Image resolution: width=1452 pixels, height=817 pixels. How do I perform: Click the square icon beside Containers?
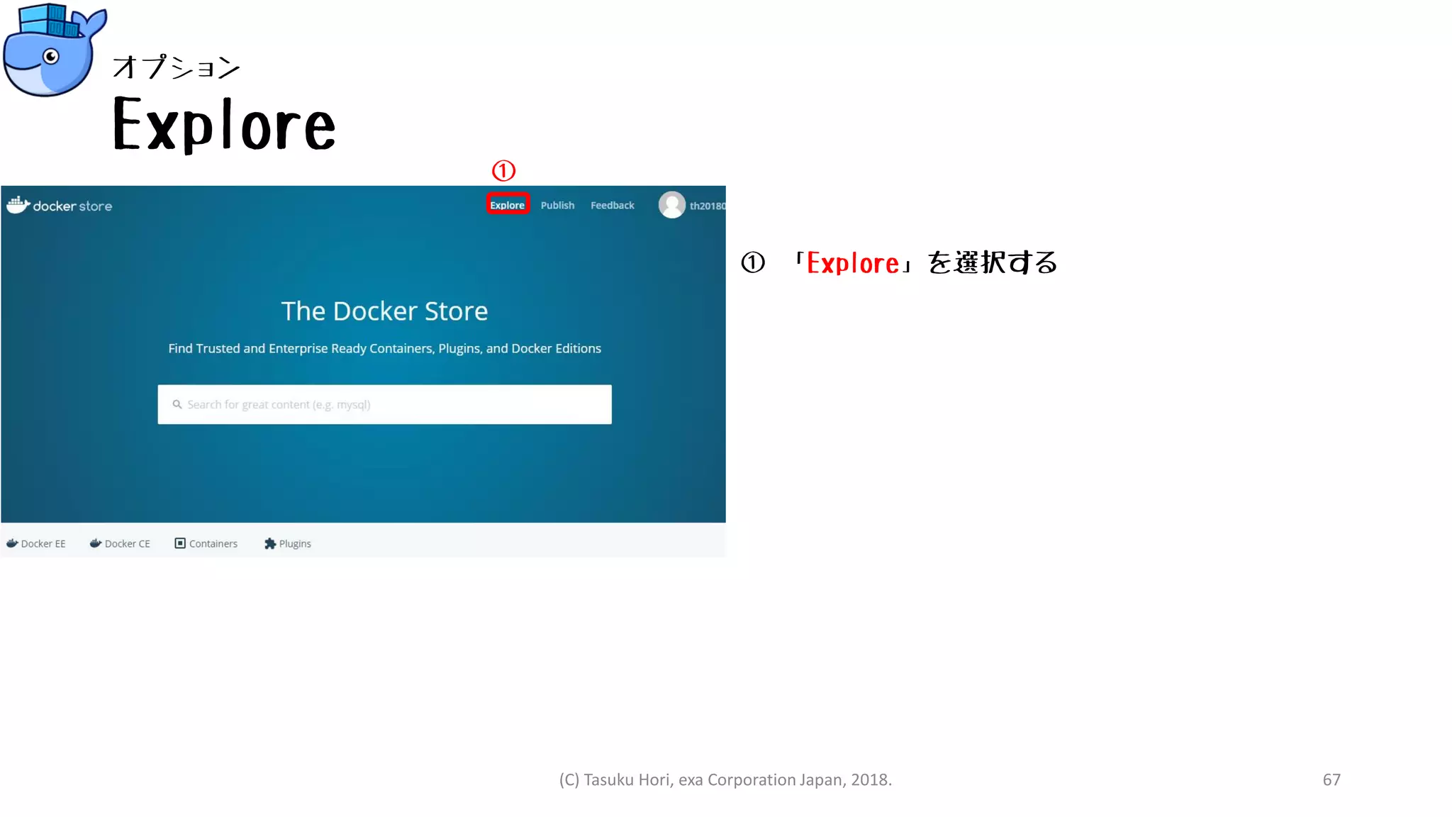pos(180,543)
